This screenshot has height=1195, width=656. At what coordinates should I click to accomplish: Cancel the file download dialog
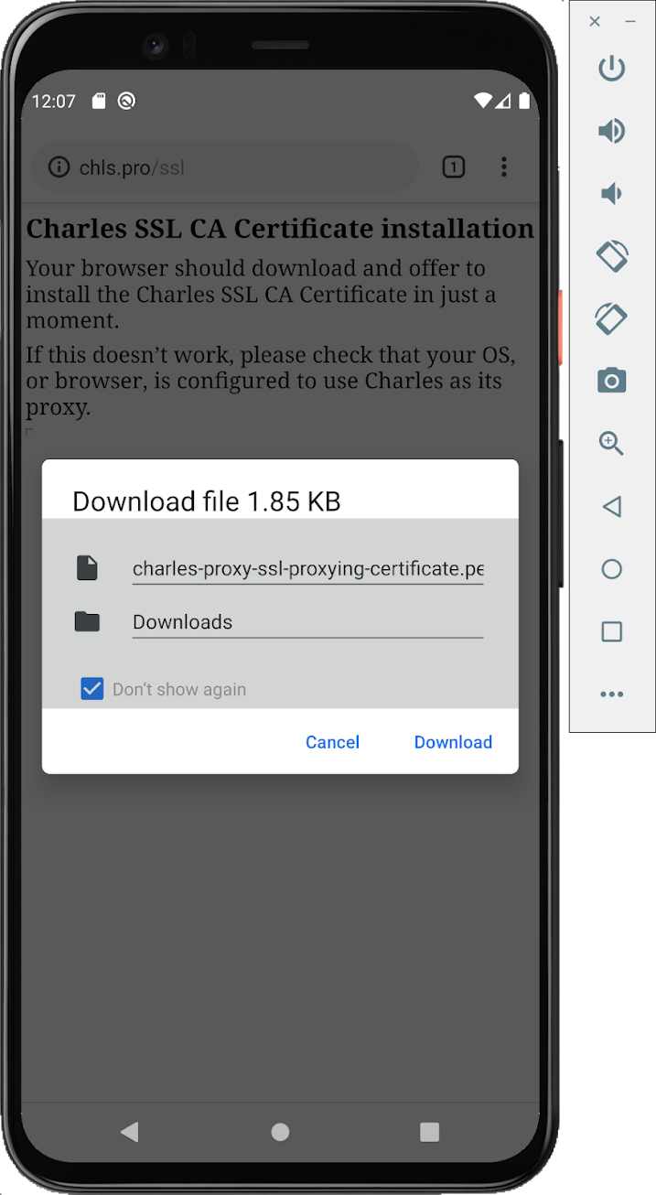332,742
